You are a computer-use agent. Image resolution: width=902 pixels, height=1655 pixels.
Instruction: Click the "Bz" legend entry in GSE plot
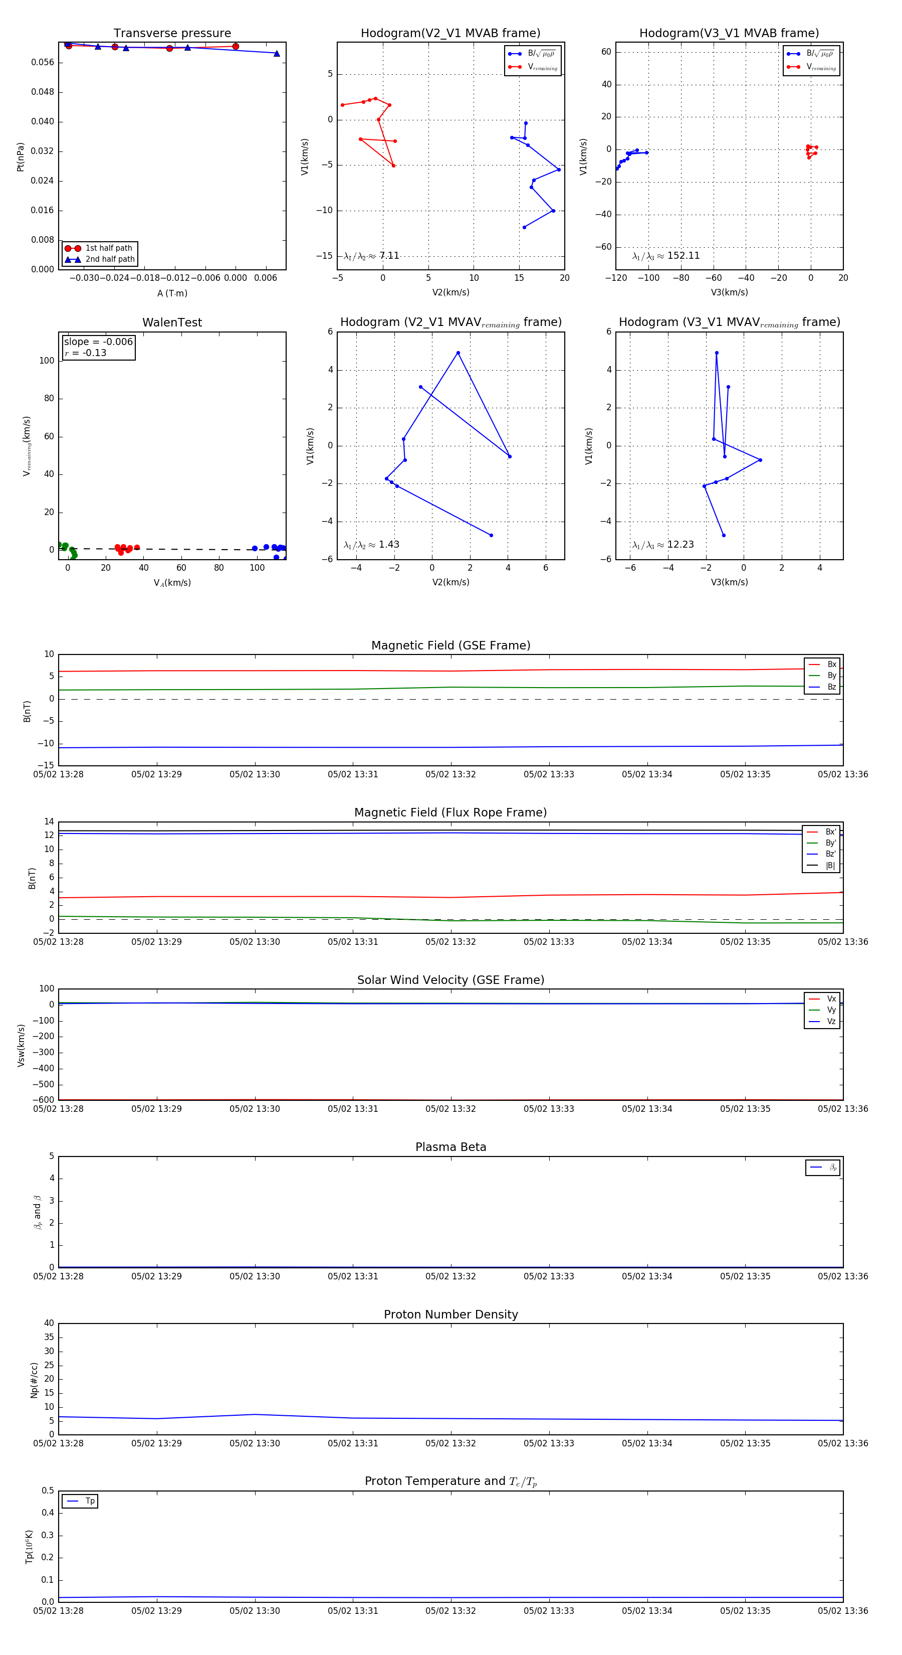coord(822,687)
